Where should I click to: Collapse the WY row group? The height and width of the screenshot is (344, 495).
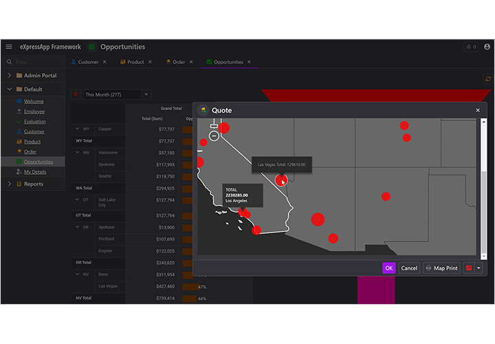[78, 129]
